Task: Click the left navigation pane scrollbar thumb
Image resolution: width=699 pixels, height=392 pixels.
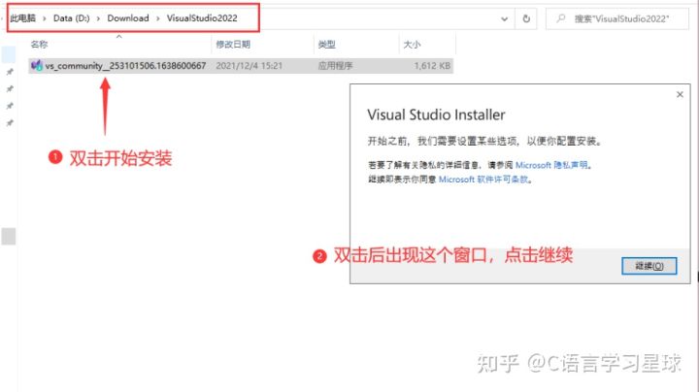Action: pos(9,236)
